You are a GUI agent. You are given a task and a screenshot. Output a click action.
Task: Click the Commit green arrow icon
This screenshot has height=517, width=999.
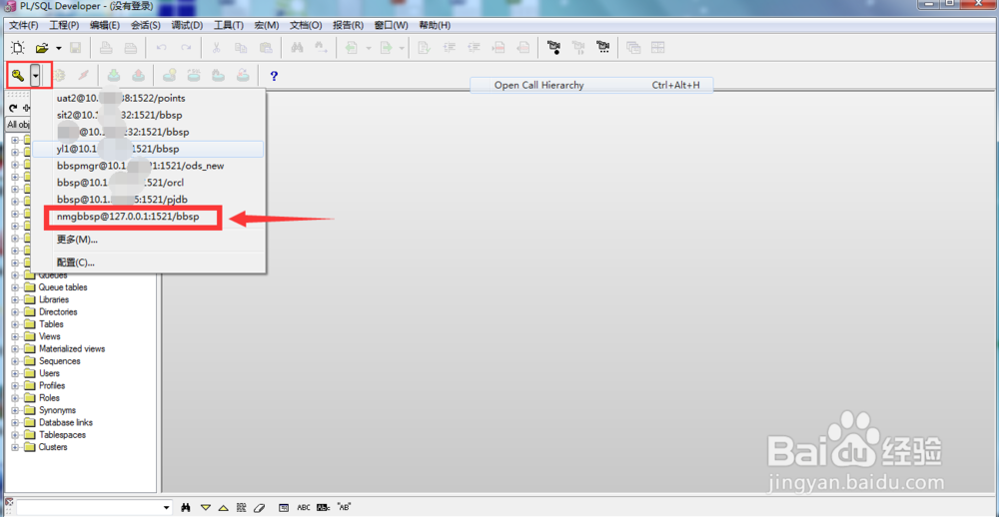click(114, 77)
